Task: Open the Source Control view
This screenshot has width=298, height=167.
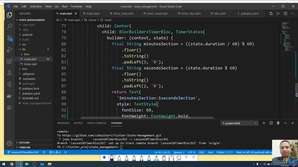Action: 9,38
